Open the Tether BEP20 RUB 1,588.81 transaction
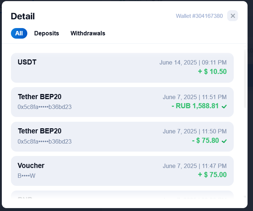The height and width of the screenshot is (211, 253). [122, 102]
